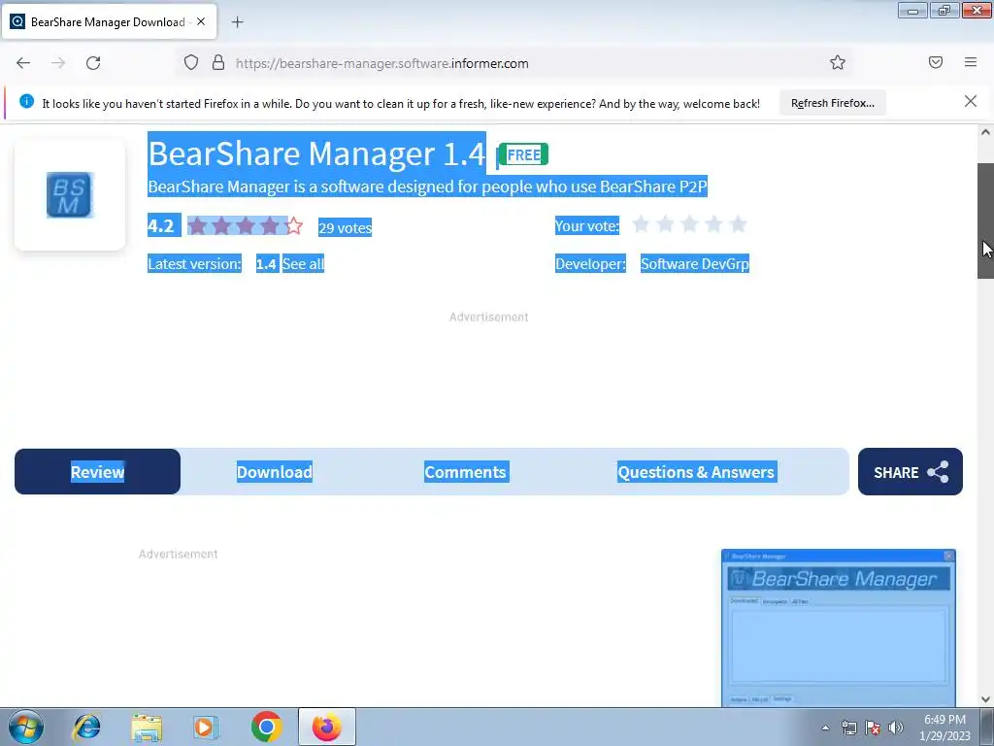Open the volume speaker tray icon
The width and height of the screenshot is (994, 746).
pyautogui.click(x=896, y=729)
